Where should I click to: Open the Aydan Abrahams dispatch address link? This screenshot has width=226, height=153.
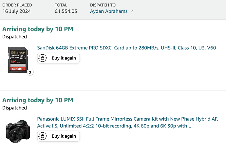[109, 11]
